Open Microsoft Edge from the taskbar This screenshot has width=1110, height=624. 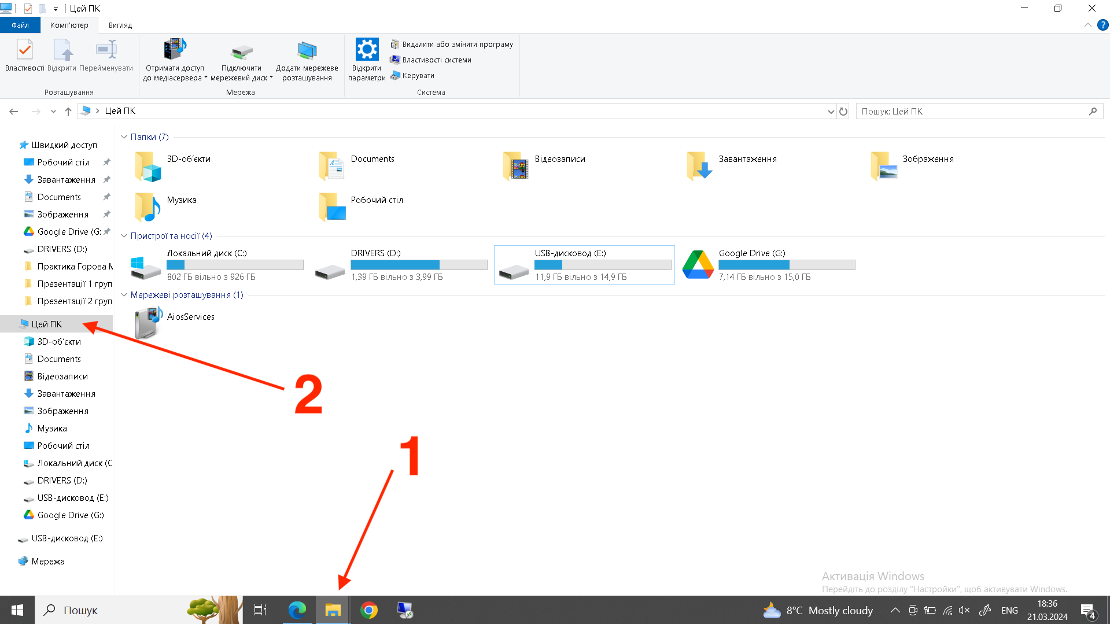pos(297,610)
